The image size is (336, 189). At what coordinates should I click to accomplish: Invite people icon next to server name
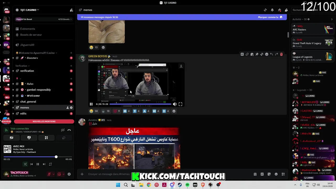(71, 10)
